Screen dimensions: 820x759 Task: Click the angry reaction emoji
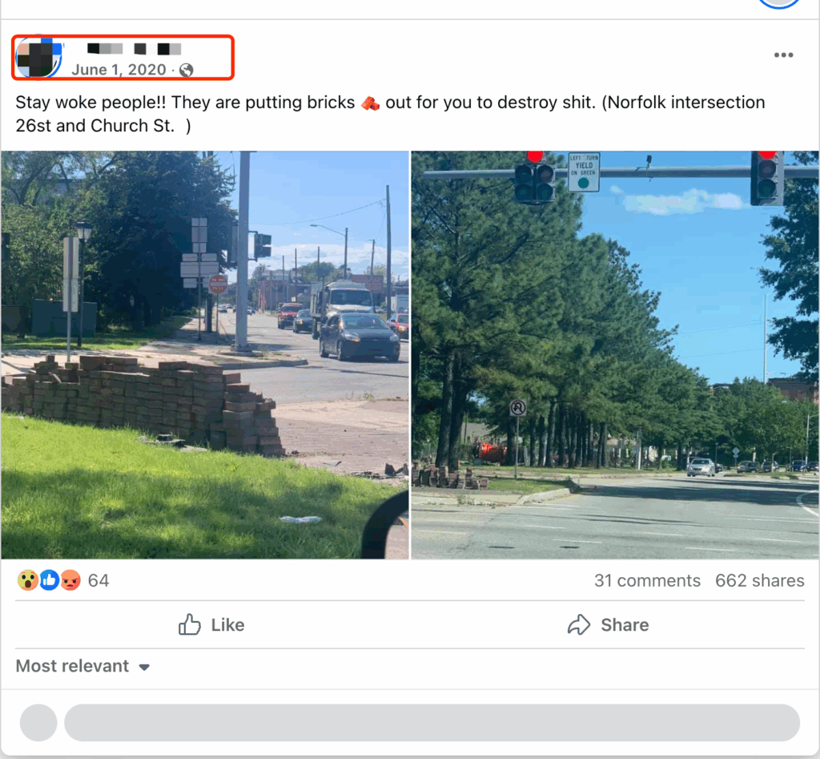(70, 580)
